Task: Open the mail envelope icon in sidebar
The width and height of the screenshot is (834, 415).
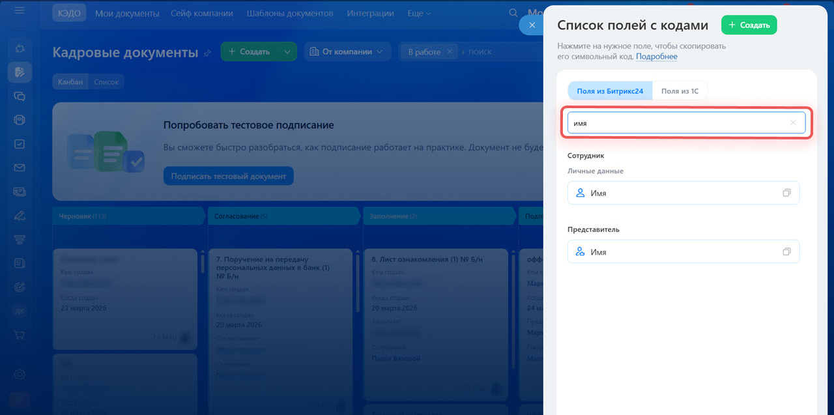Action: click(20, 168)
